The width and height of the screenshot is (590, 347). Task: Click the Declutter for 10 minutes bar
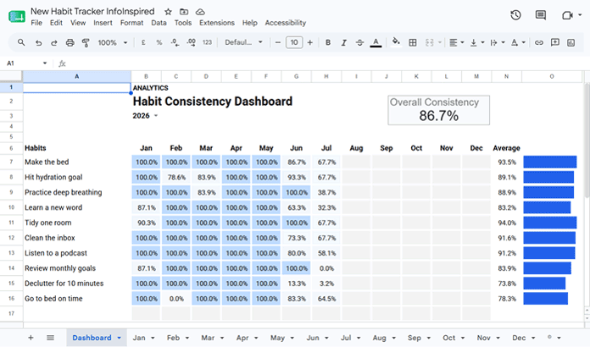pyautogui.click(x=544, y=284)
